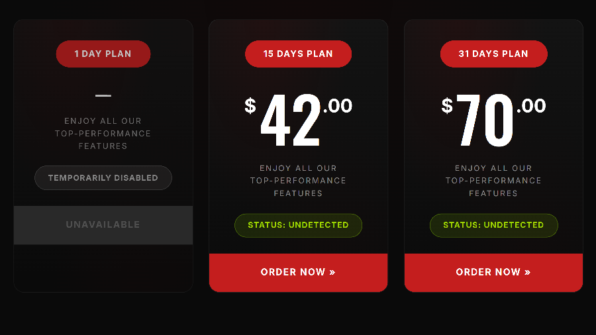
Task: Click the dash price placeholder in 1 Day card
Action: [x=103, y=96]
